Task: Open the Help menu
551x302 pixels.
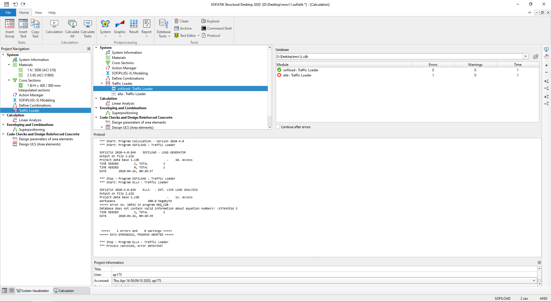Action: click(x=52, y=12)
